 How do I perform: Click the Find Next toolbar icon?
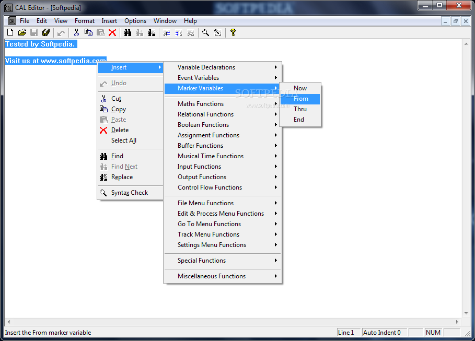click(140, 32)
